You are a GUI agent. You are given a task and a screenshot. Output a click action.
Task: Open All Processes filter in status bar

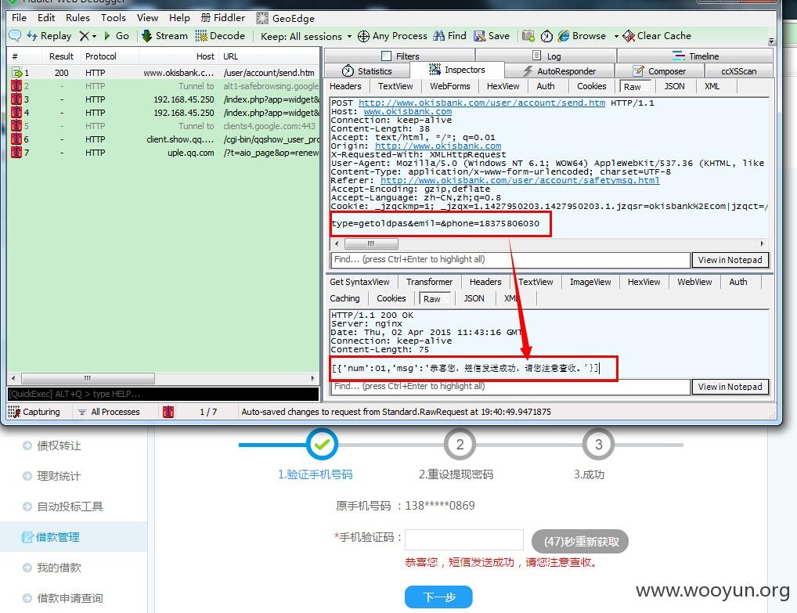click(110, 412)
